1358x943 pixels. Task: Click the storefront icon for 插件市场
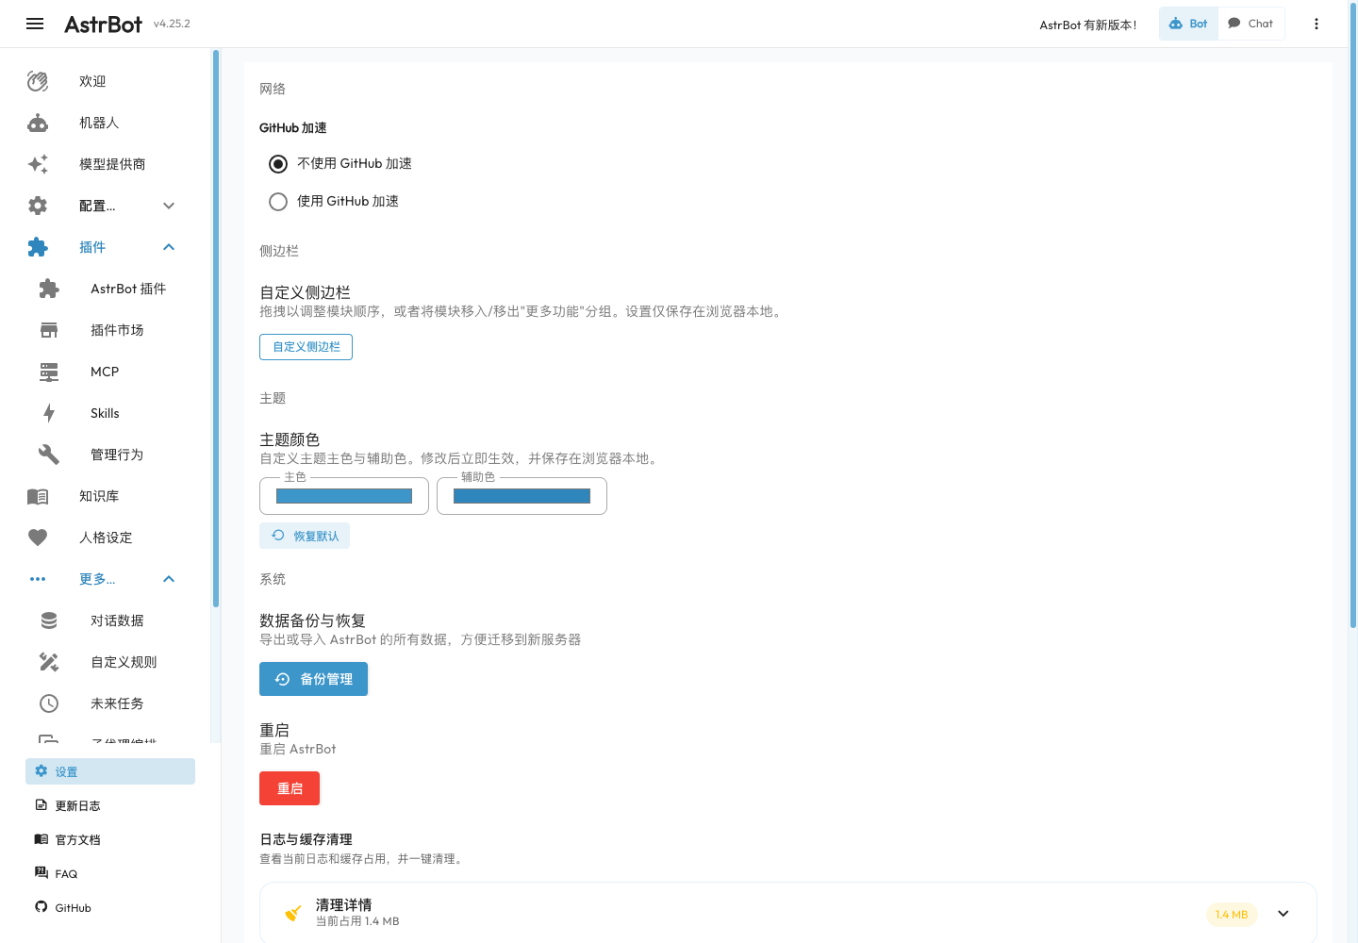click(49, 330)
